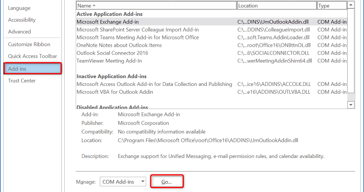Image resolution: width=364 pixels, height=192 pixels.
Task: Click the Go... button
Action: (x=167, y=182)
